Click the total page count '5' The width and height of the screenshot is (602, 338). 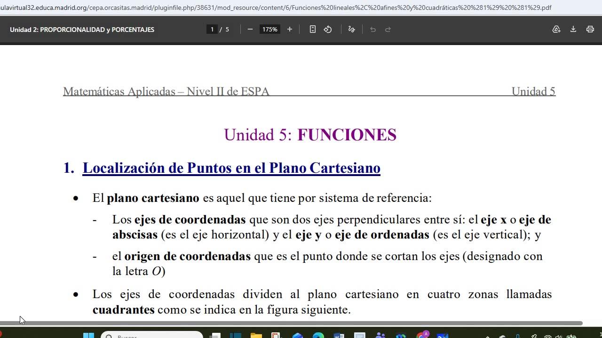click(x=227, y=29)
